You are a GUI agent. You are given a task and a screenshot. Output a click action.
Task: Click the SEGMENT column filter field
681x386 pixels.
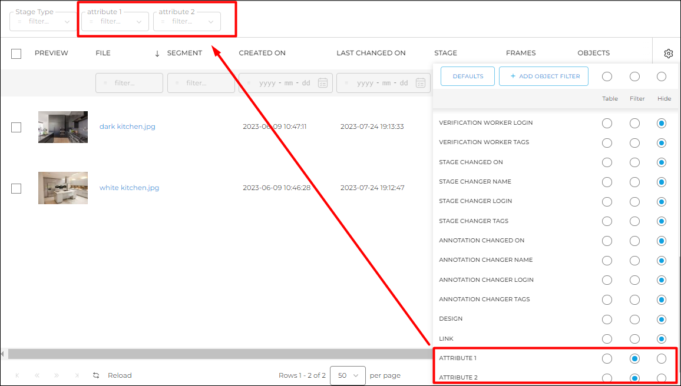click(201, 83)
